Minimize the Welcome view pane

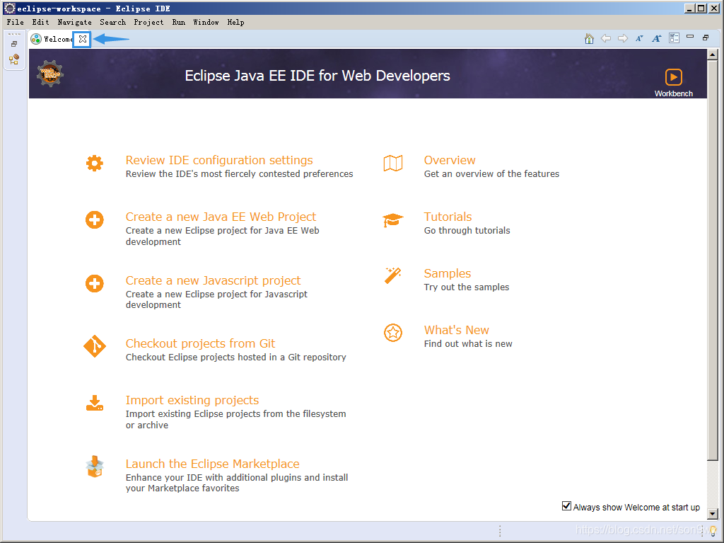coord(690,37)
